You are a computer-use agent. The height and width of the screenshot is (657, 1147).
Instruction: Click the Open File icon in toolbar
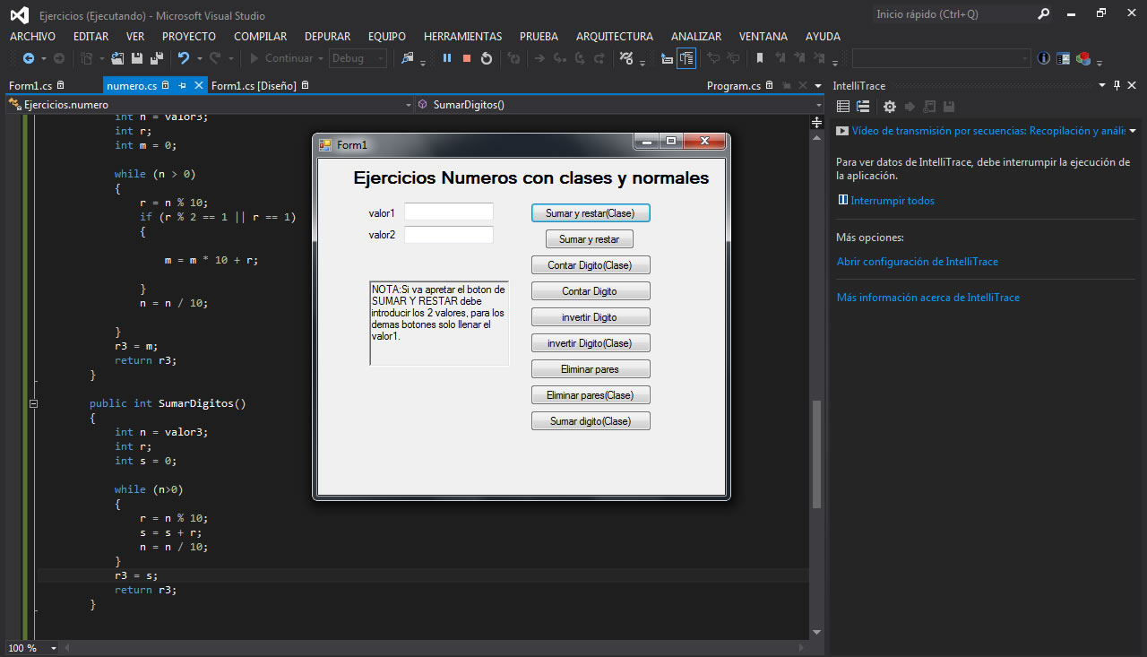(x=117, y=58)
